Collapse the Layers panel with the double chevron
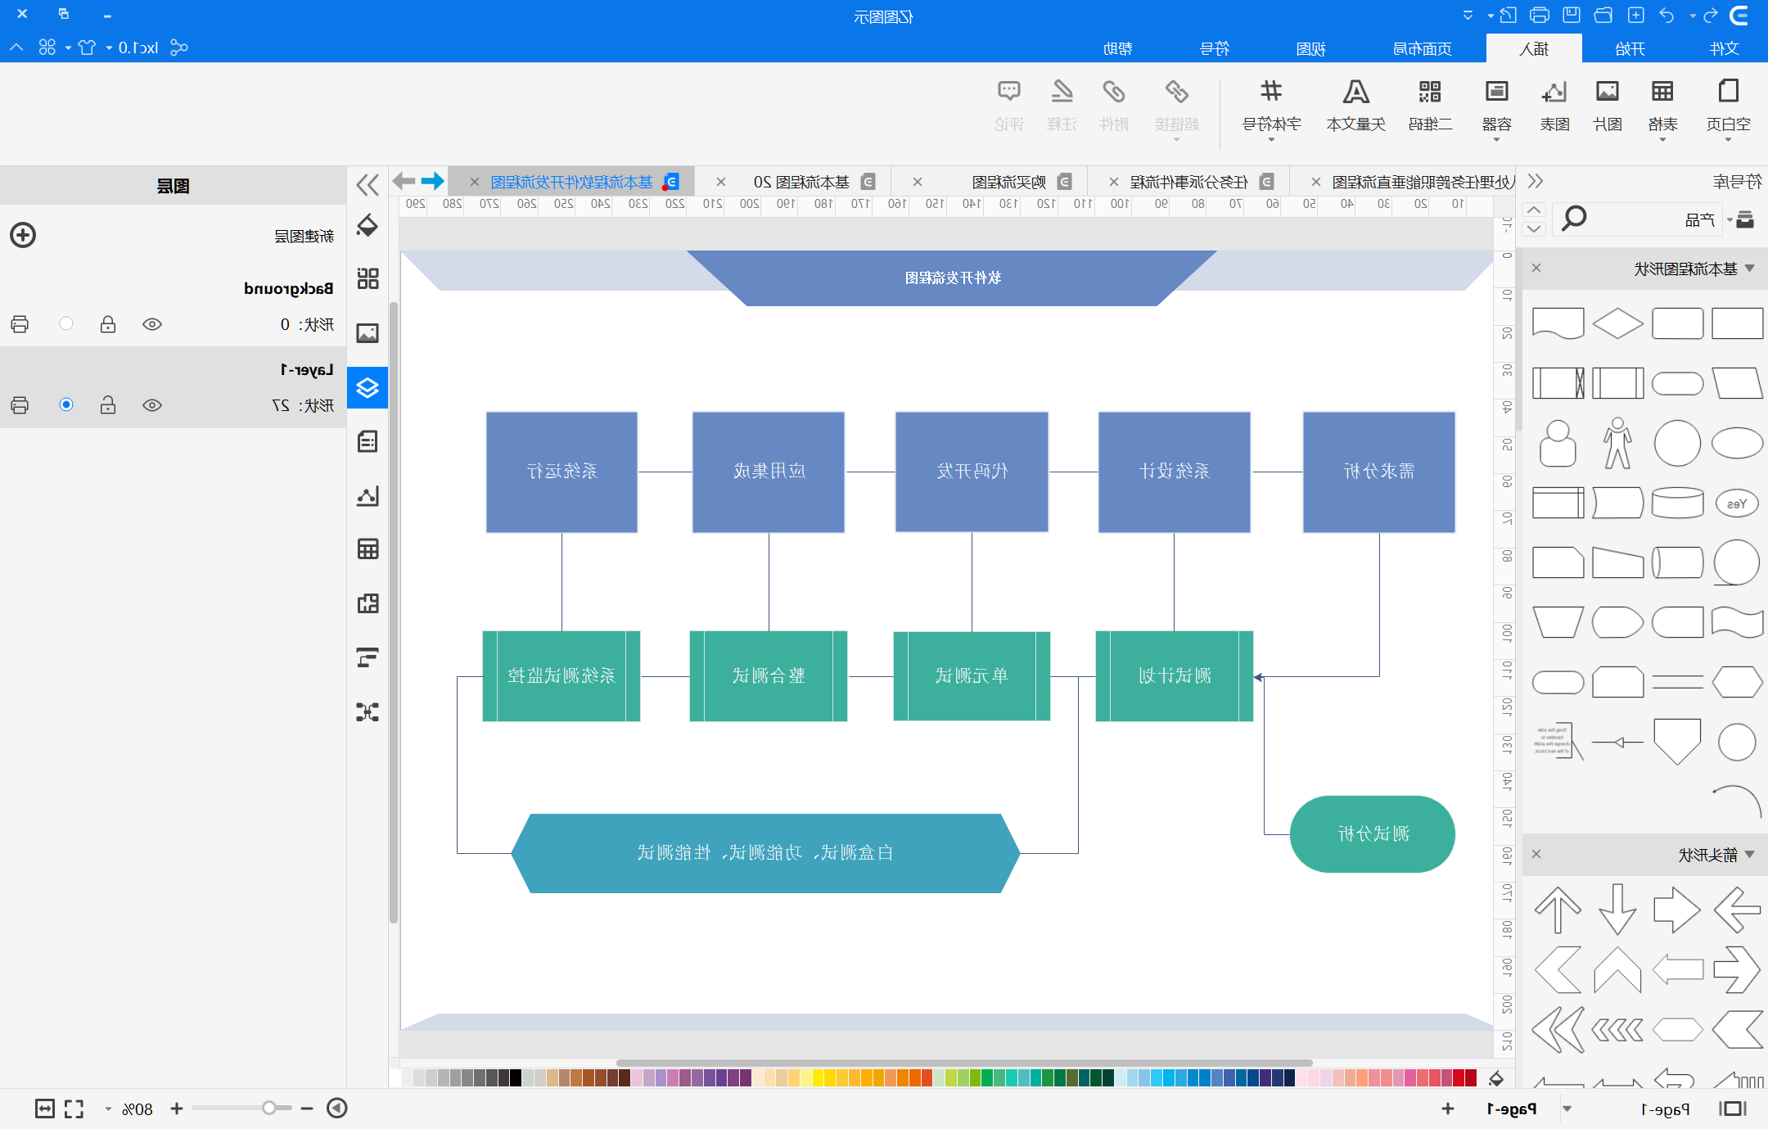The image size is (1768, 1129). [368, 185]
